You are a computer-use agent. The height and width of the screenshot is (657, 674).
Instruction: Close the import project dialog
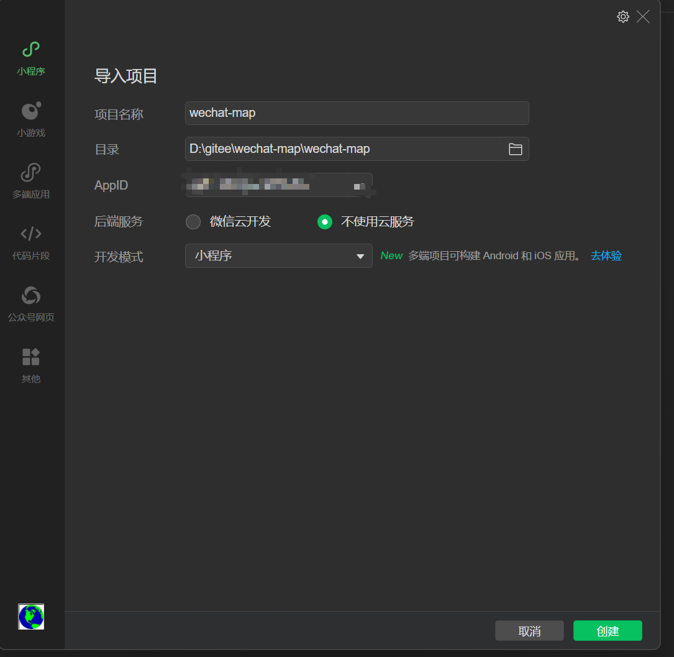pos(643,17)
